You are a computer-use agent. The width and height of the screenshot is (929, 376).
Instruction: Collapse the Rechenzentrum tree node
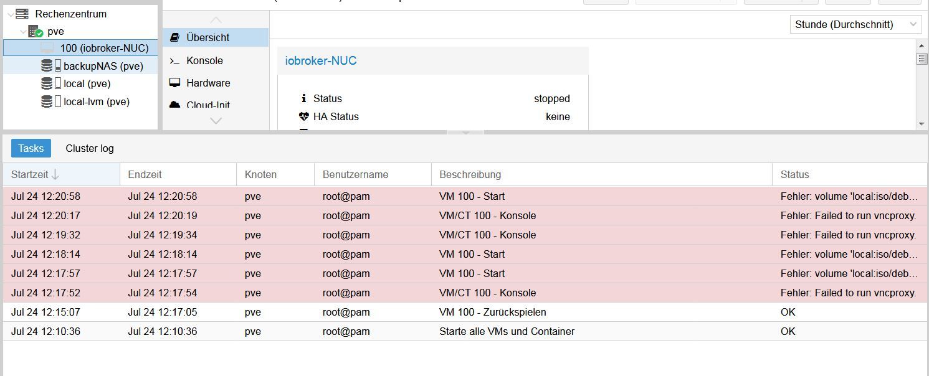(10, 14)
